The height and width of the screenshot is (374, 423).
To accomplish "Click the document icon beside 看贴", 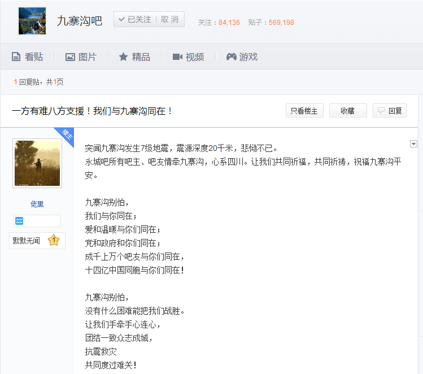I will 16,56.
